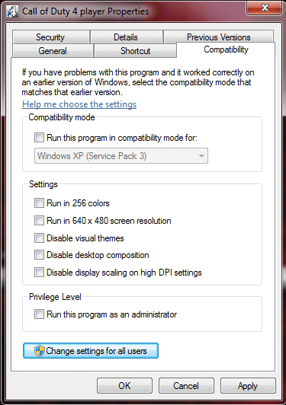
Task: Open Help me choose the settings link
Action: click(79, 104)
